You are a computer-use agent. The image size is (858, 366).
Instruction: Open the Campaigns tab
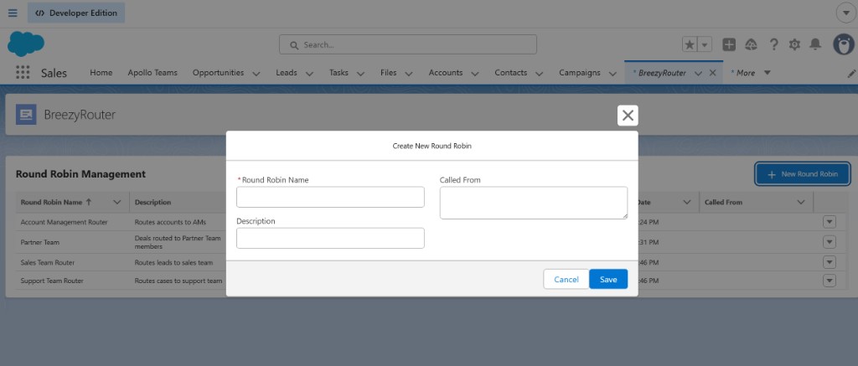[x=580, y=73]
